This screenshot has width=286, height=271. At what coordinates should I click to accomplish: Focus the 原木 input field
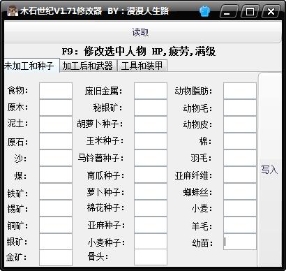click(x=56, y=108)
